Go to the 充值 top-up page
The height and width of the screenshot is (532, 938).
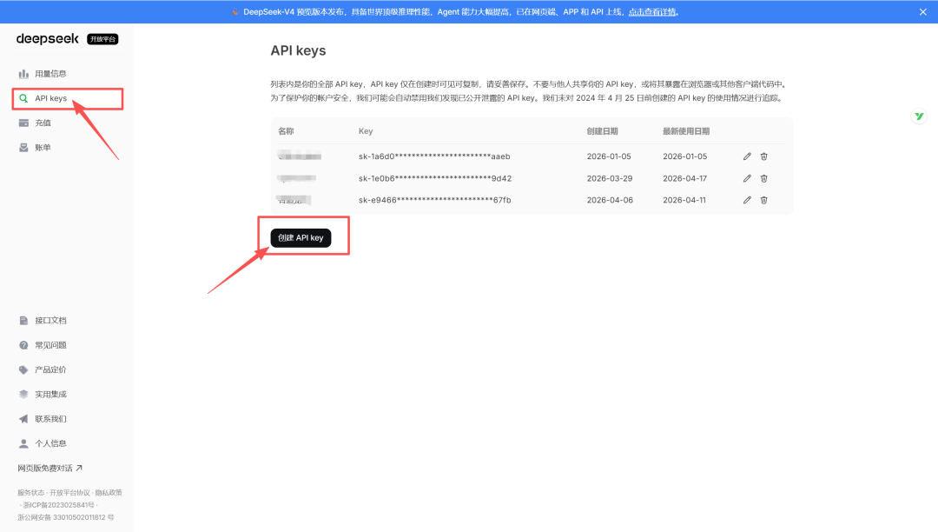click(x=43, y=123)
